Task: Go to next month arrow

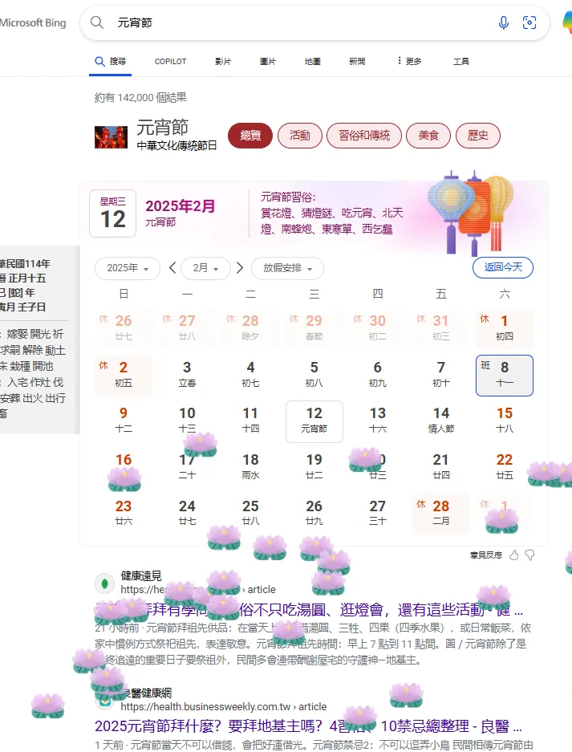Action: (x=240, y=267)
